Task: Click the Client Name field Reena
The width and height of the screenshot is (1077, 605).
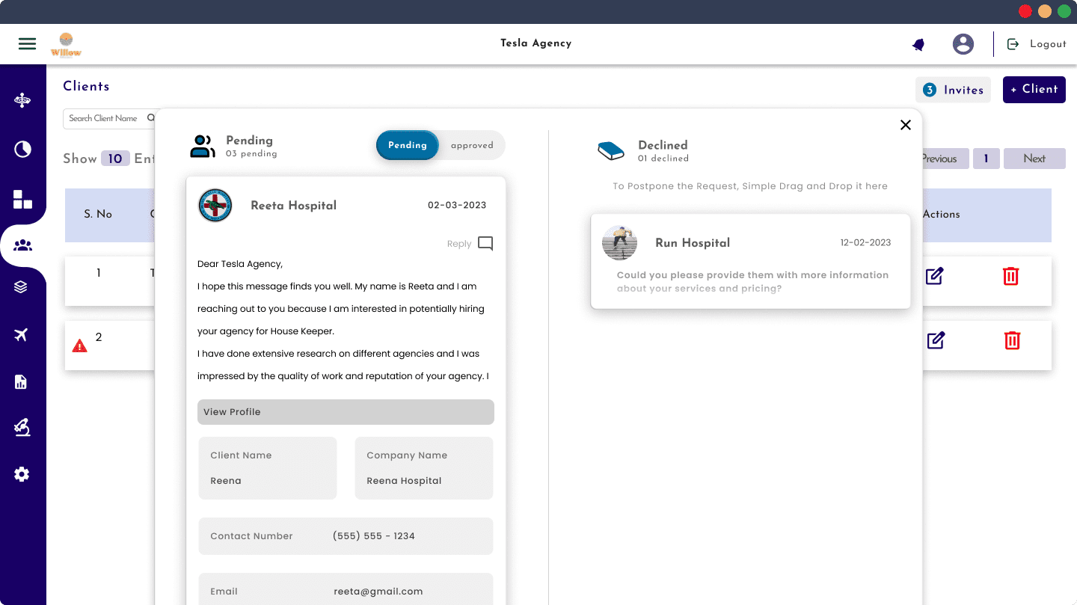Action: [268, 468]
